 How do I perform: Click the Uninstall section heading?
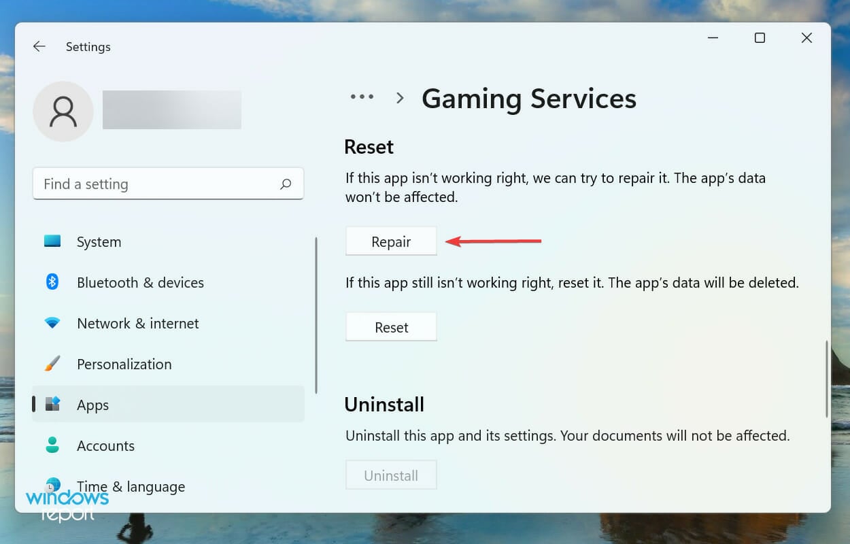(384, 405)
